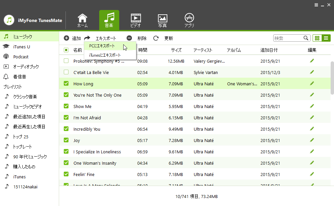Select iTunes U in the sidebar
The image size is (334, 206).
click(x=29, y=47)
